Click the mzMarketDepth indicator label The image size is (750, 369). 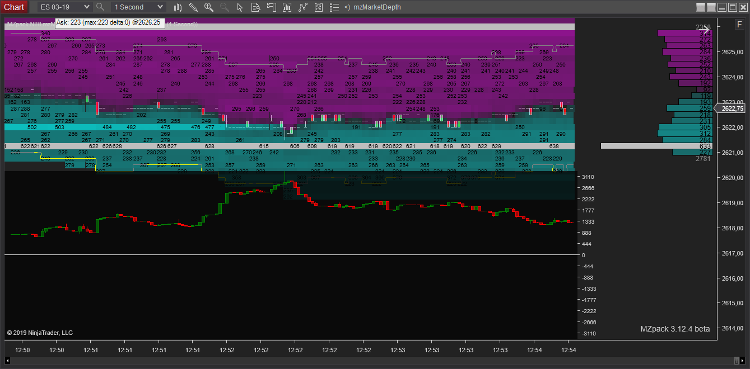click(x=377, y=7)
